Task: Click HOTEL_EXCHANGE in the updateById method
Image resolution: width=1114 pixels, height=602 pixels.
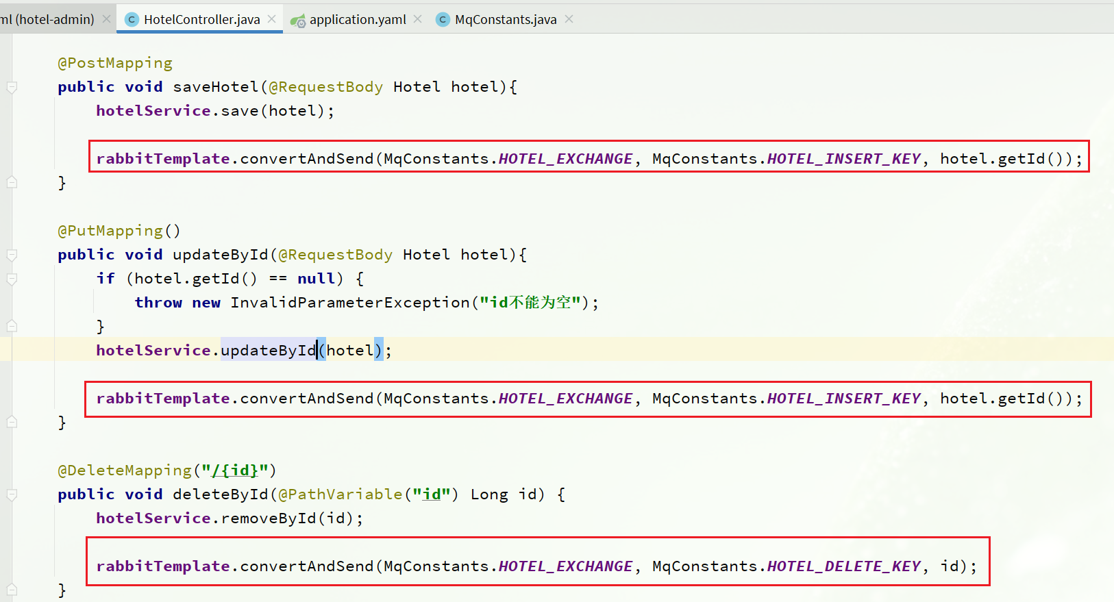Action: coord(565,399)
